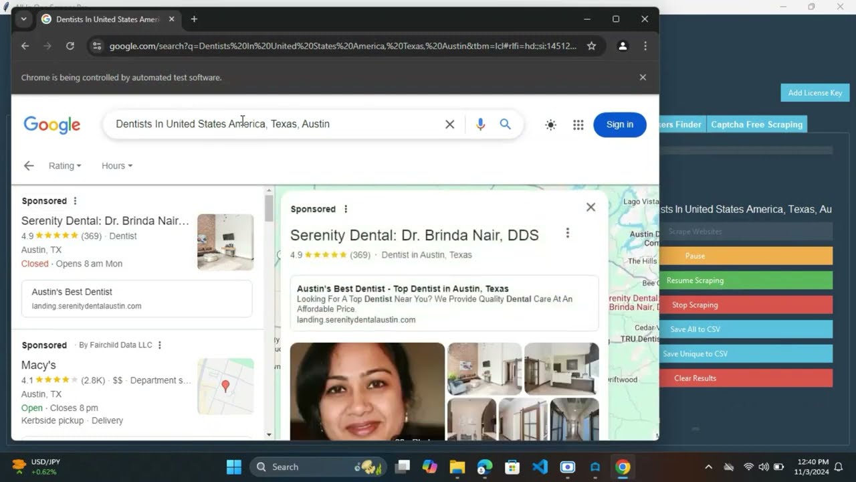Viewport: 856px width, 482px height.
Task: Open the reception desk photo thumbnail
Action: [x=562, y=369]
